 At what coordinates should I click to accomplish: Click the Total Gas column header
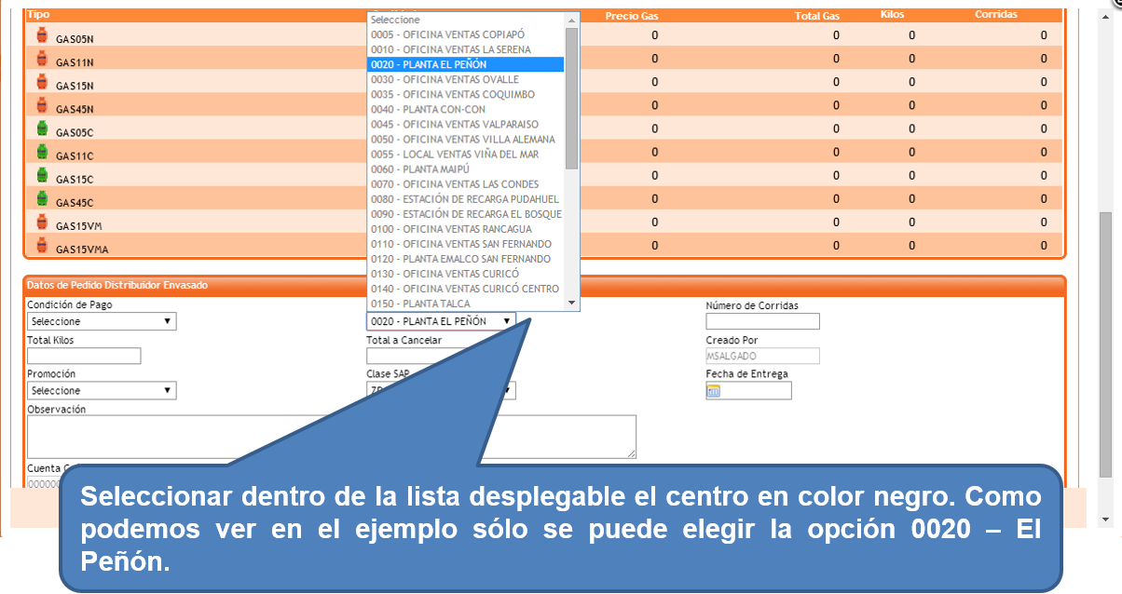(817, 16)
